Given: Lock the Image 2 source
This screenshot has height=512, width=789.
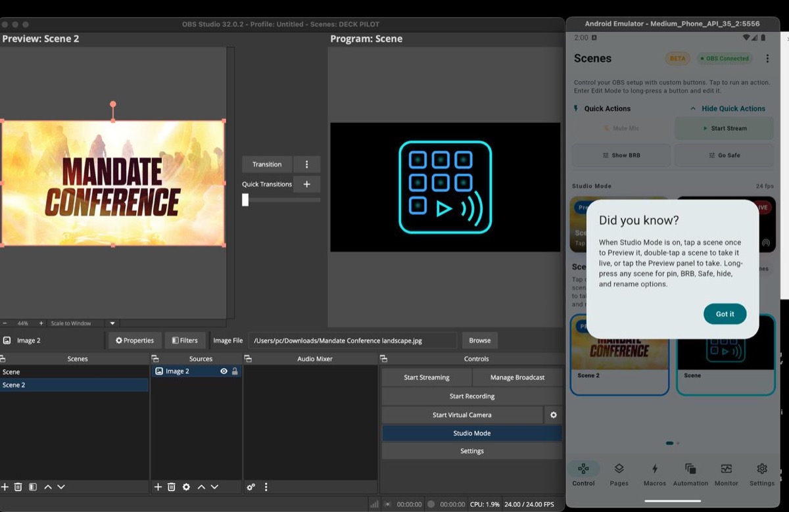Looking at the screenshot, I should point(235,371).
